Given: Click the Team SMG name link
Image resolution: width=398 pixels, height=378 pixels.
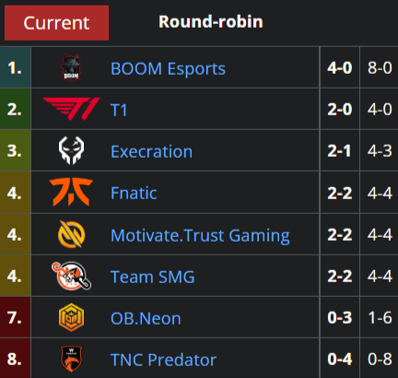Looking at the screenshot, I should (x=153, y=277).
